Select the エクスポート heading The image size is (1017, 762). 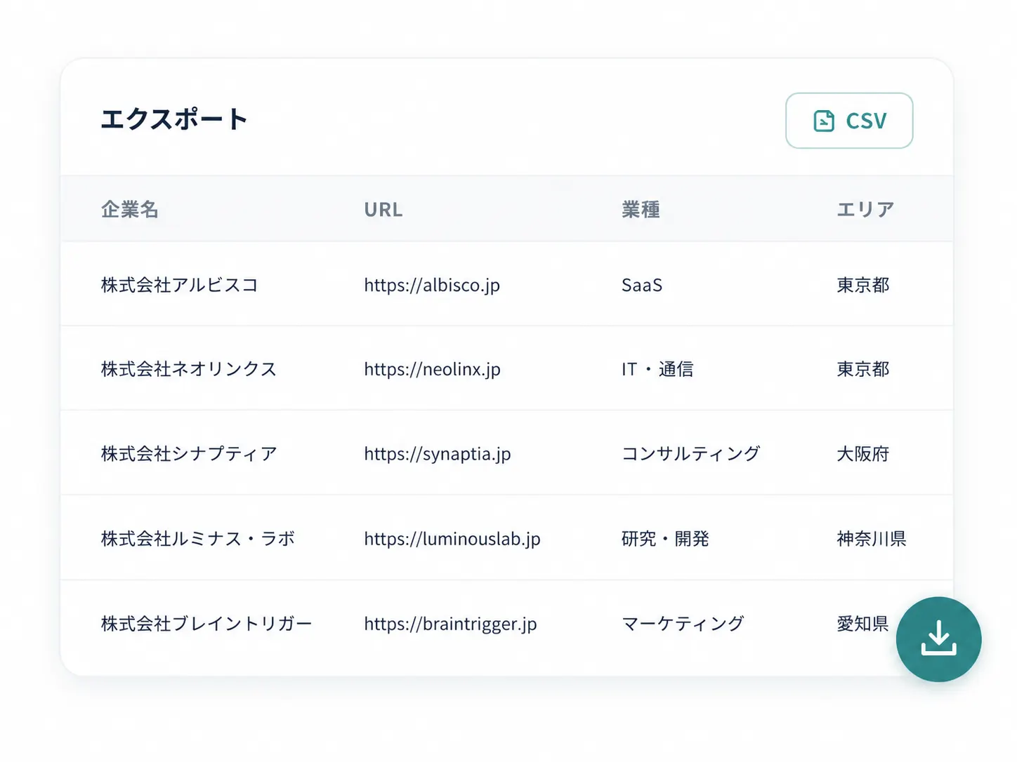point(173,119)
